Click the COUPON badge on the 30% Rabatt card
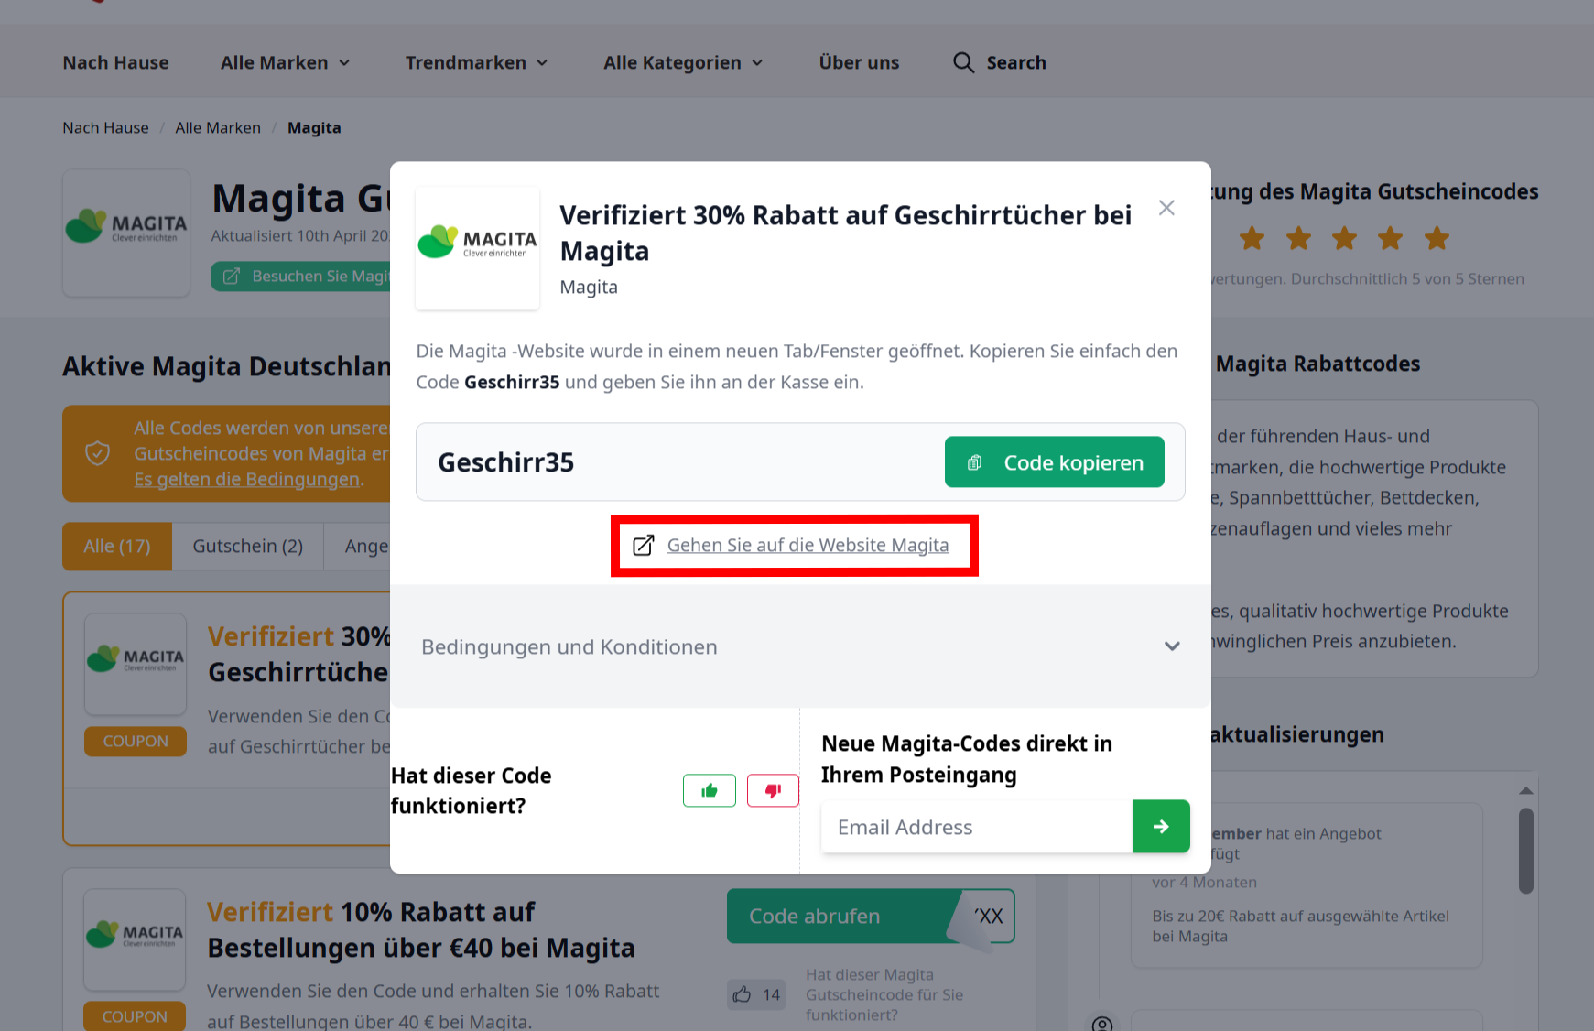 click(136, 742)
